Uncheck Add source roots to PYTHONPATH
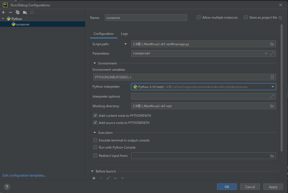This screenshot has width=288, height=193. tap(95, 123)
